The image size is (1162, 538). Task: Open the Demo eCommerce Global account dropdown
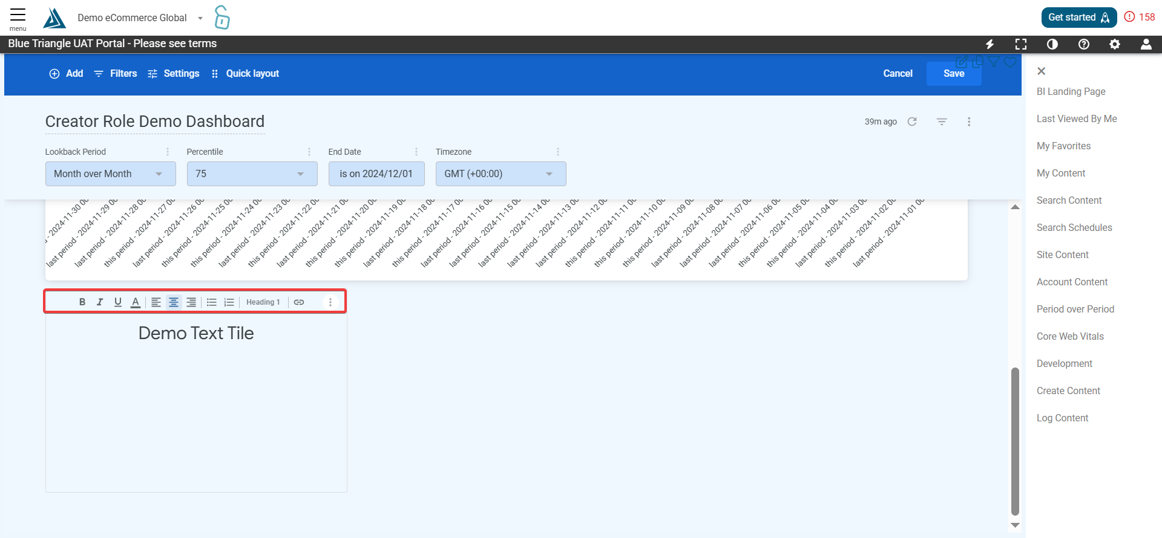(x=140, y=18)
